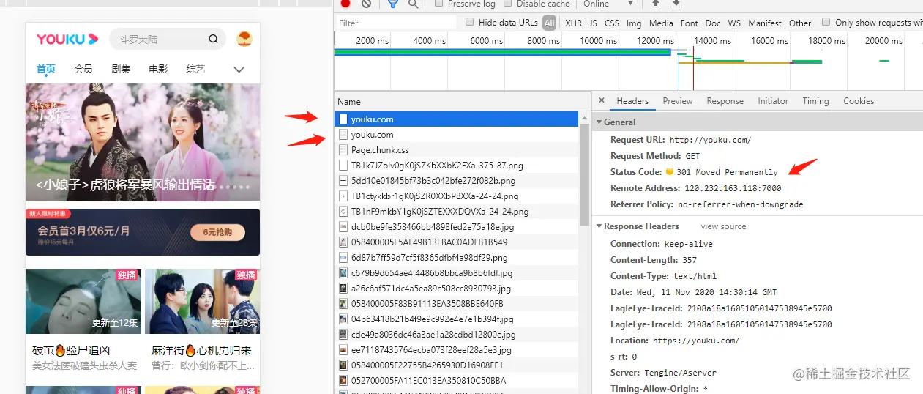Screen dimensions: 923x394
Task: Click the view source link
Action: pyautogui.click(x=723, y=226)
